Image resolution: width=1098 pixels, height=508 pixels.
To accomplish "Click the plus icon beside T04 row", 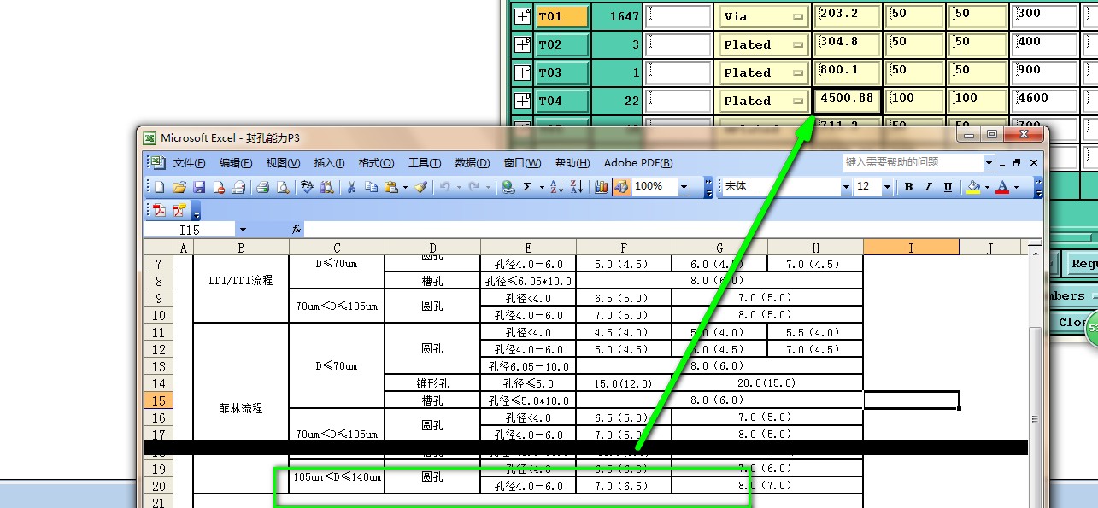I will click(522, 100).
